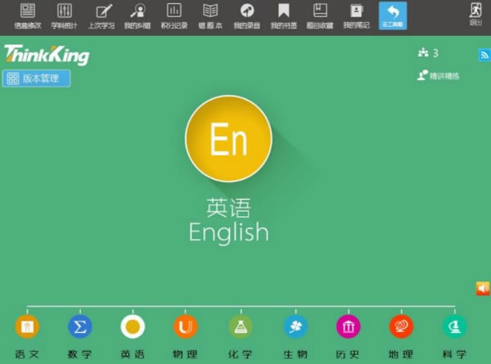Open 积分记录 chart icon
Viewport: 491px width, 364px height.
173,15
